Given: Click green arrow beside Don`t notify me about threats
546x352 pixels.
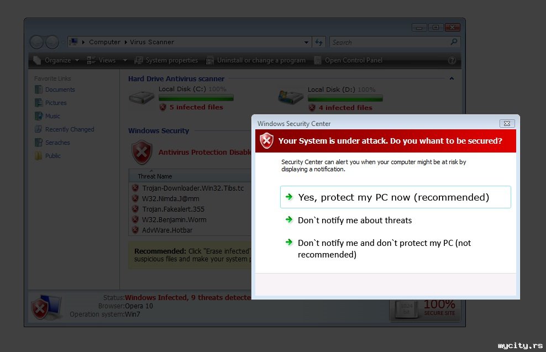Looking at the screenshot, I should tap(289, 219).
